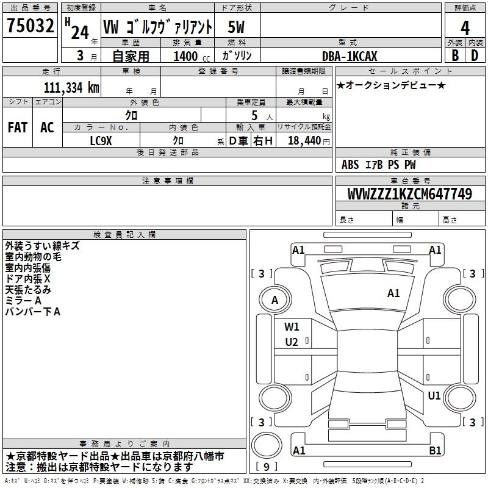This screenshot has height=488, width=488.
Task: Click the color number LC9X
Action: coord(101,141)
